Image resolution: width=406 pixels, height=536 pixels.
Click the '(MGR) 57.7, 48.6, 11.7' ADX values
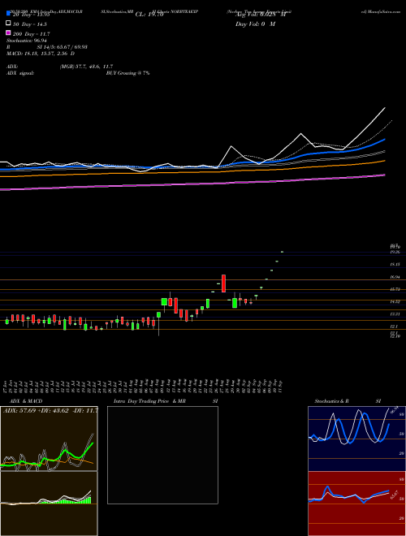coord(86,67)
